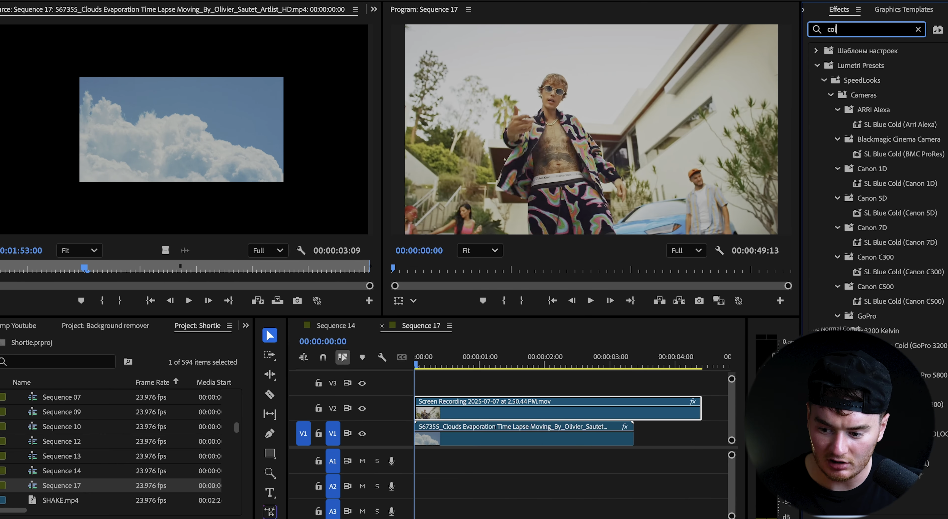
Task: Collapse Canon 5D folder
Action: [838, 198]
